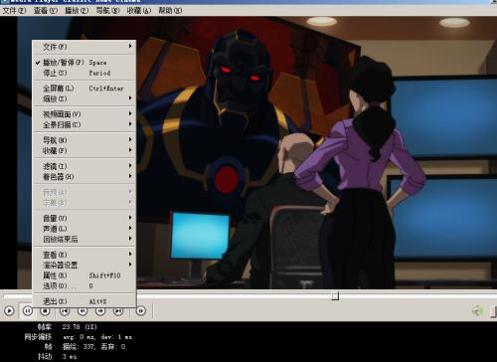Mute audio via the speaker icon
This screenshot has height=362, width=497.
[478, 311]
